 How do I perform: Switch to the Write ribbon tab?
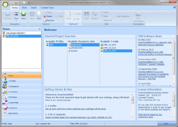[x=24, y=8]
